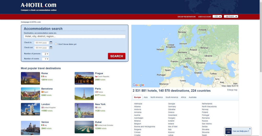This screenshot has height=136, width=262.
Task: Select North Macedonia country link
Action: point(209,106)
